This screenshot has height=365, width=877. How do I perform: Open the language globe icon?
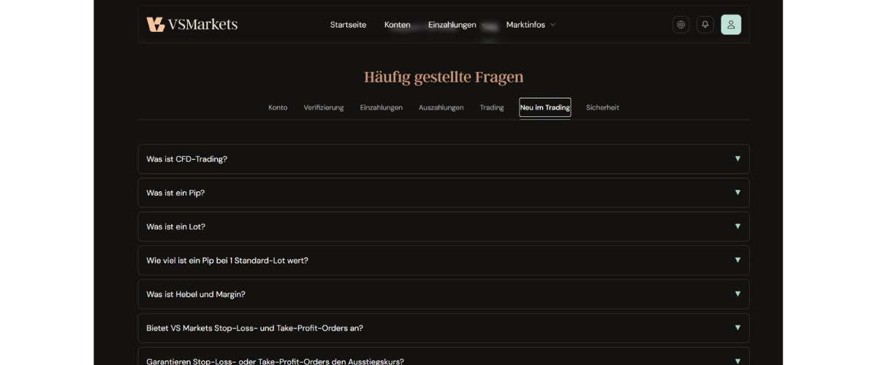[681, 25]
